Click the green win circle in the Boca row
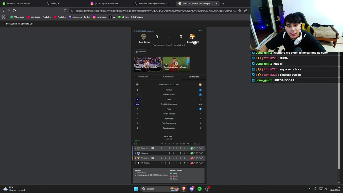 (192, 148)
